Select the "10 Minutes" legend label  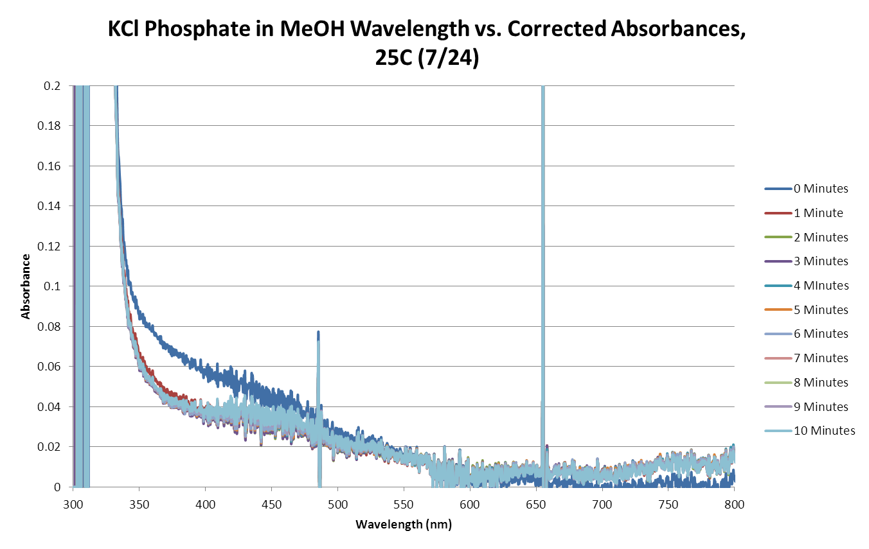pos(824,431)
